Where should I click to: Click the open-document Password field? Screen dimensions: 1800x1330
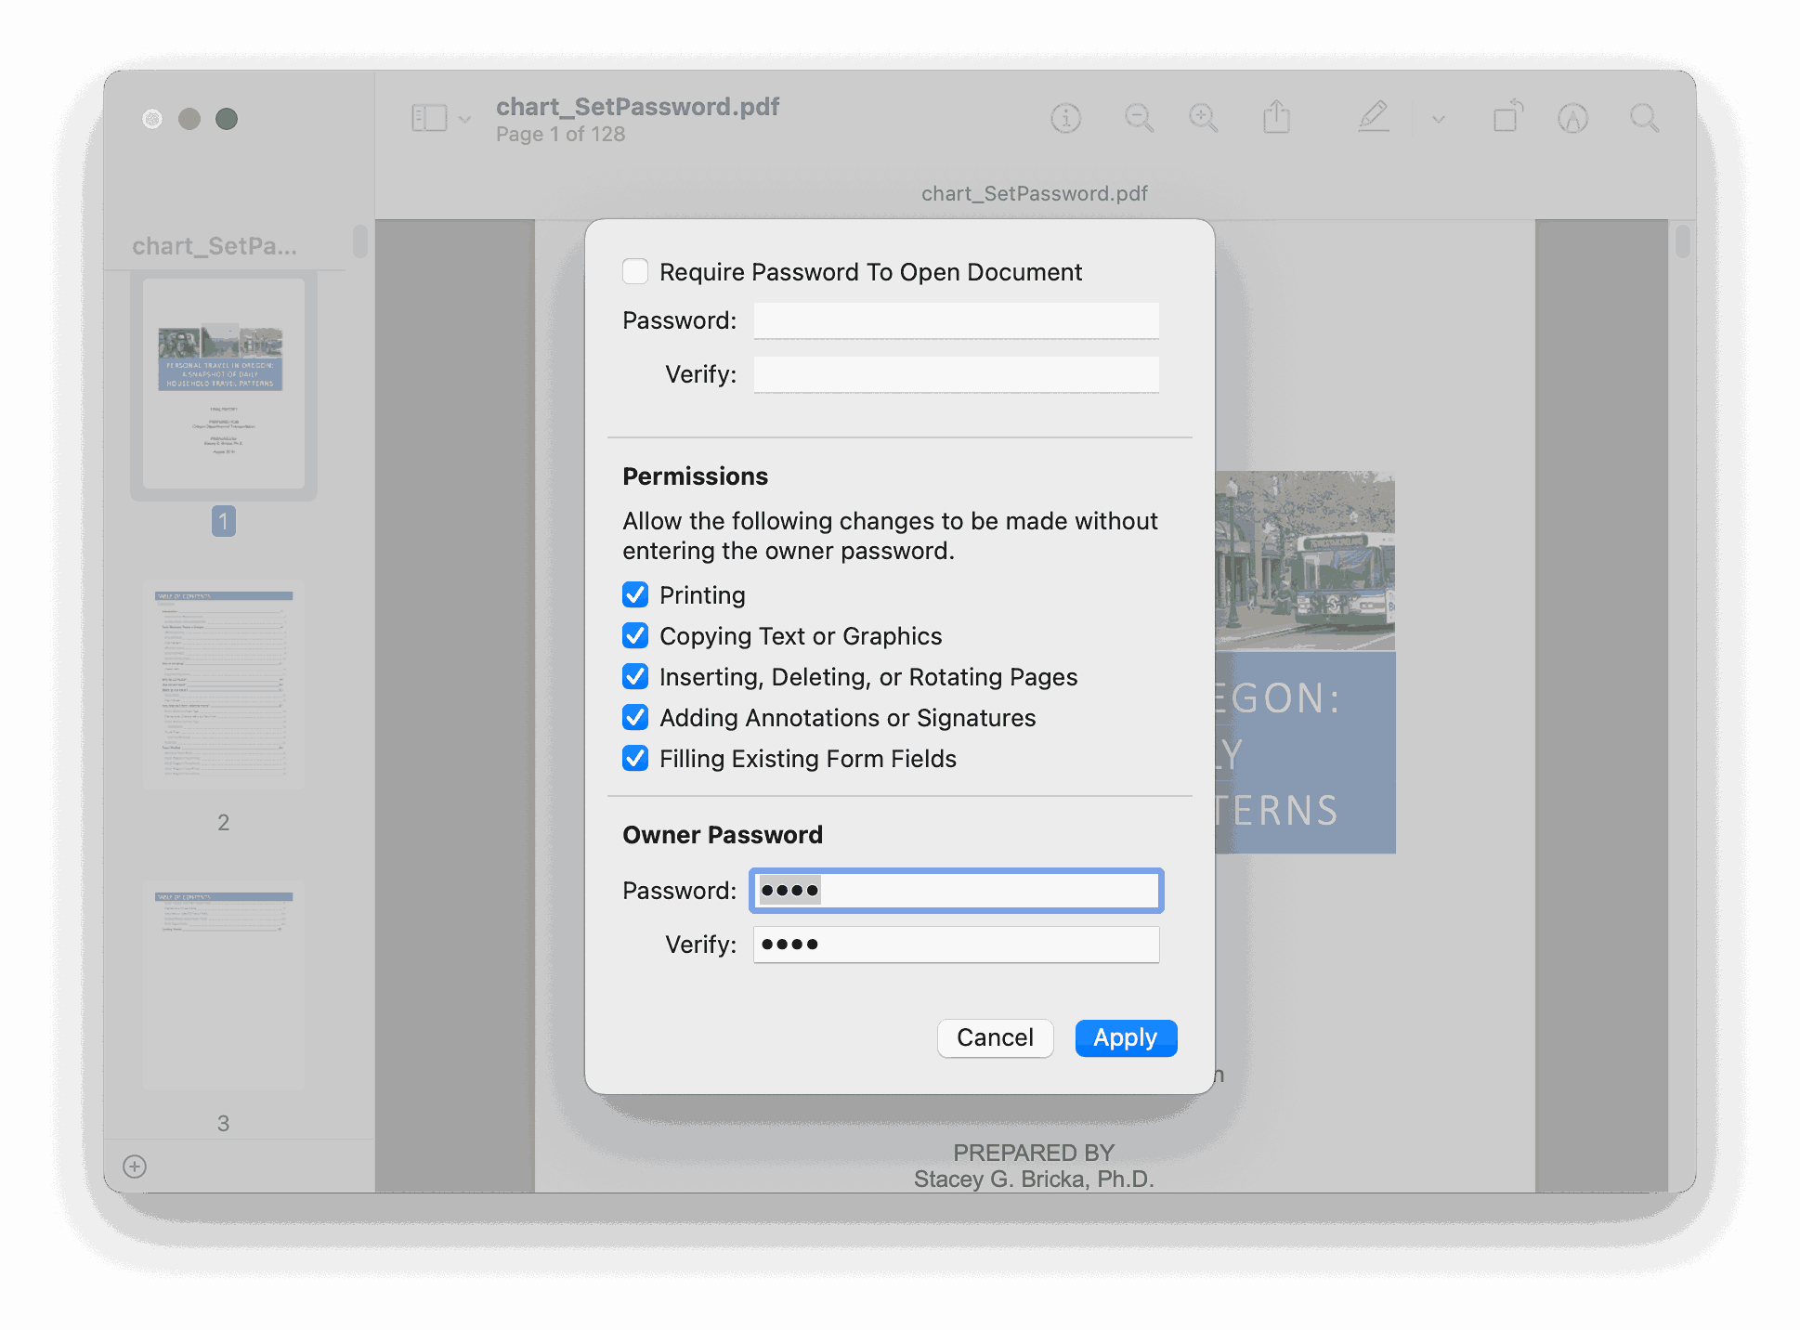[x=956, y=320]
